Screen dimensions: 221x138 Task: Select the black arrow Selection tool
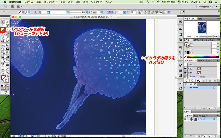[3, 22]
